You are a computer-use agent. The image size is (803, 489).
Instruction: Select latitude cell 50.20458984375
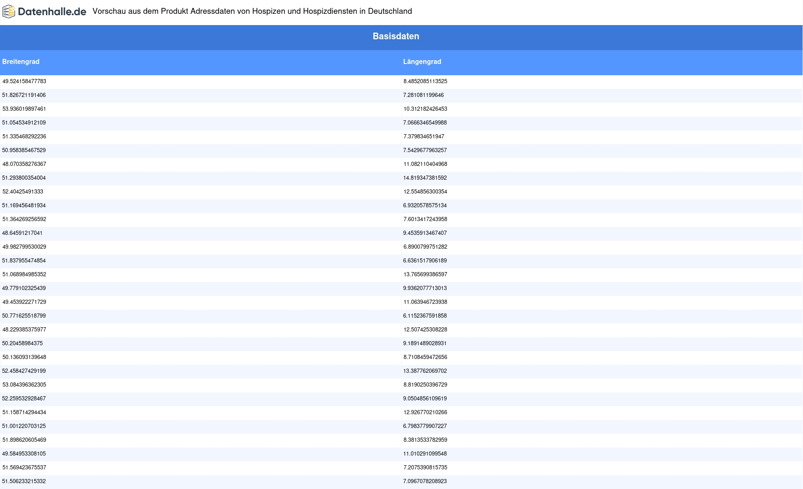pos(23,344)
